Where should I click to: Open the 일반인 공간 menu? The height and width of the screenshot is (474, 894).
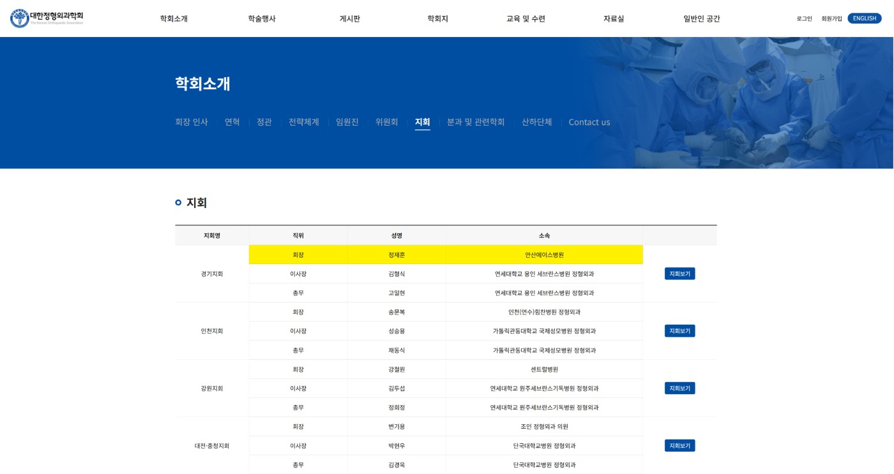pos(701,19)
